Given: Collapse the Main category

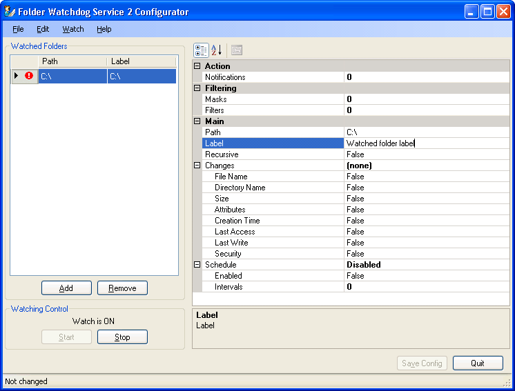Looking at the screenshot, I should click(197, 121).
